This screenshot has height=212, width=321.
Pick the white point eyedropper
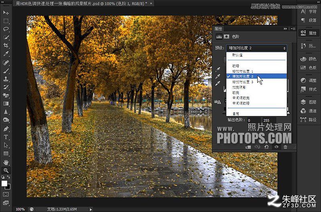[218, 84]
